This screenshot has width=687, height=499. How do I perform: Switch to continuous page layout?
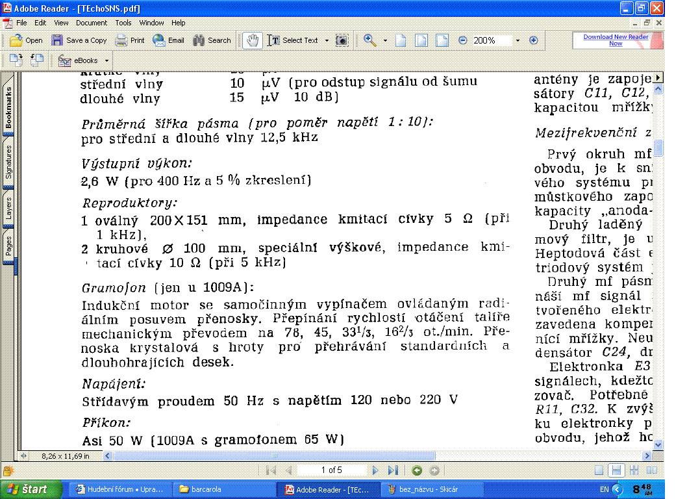coord(617,470)
